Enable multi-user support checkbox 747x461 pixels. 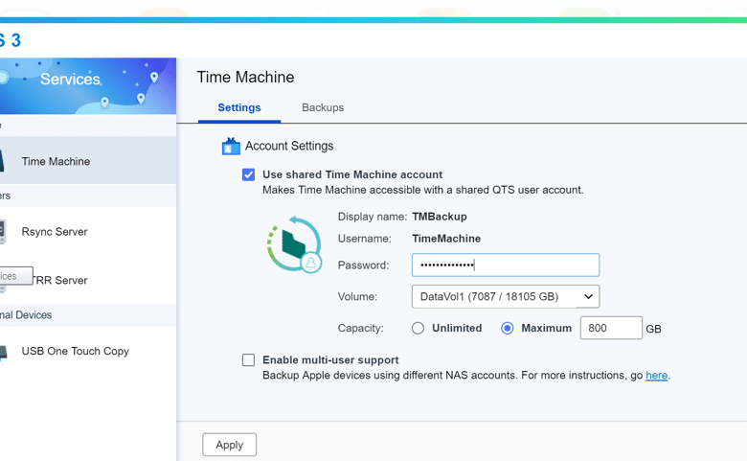click(248, 360)
